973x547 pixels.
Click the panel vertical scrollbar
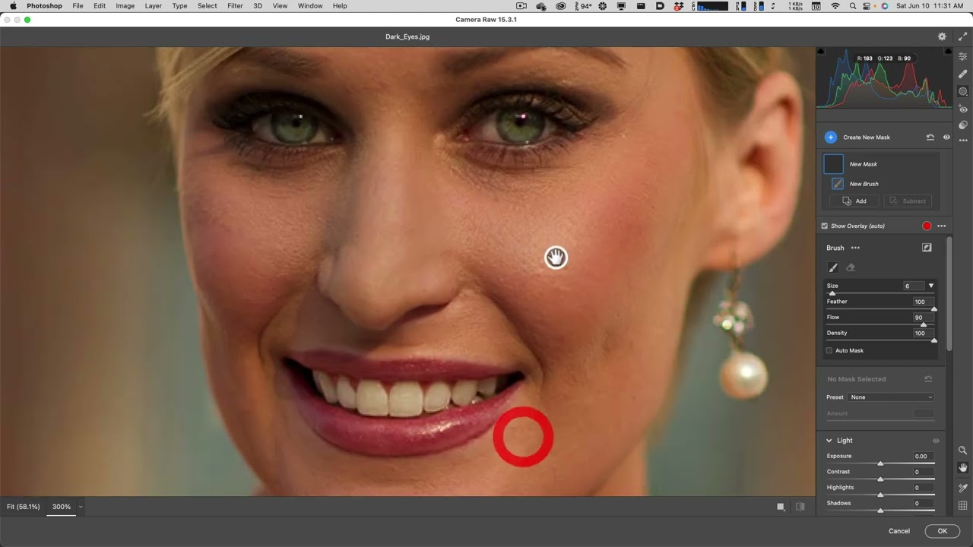(949, 292)
